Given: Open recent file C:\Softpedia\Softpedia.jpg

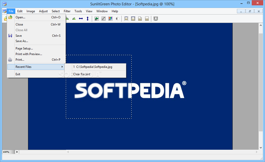Looking at the screenshot, I should 95,67.
